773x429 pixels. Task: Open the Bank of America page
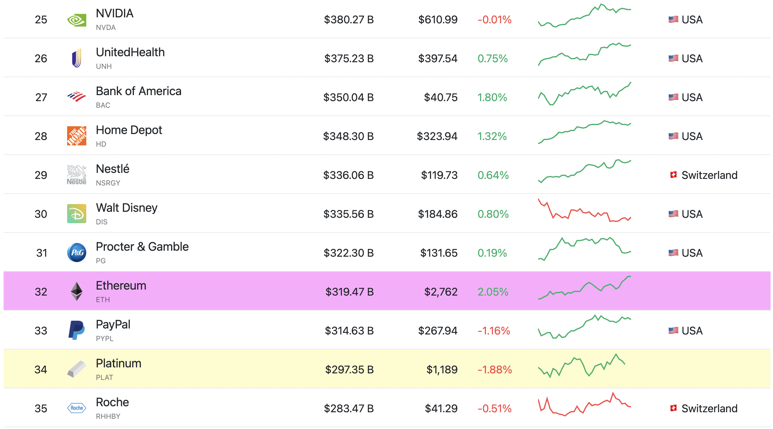point(139,91)
